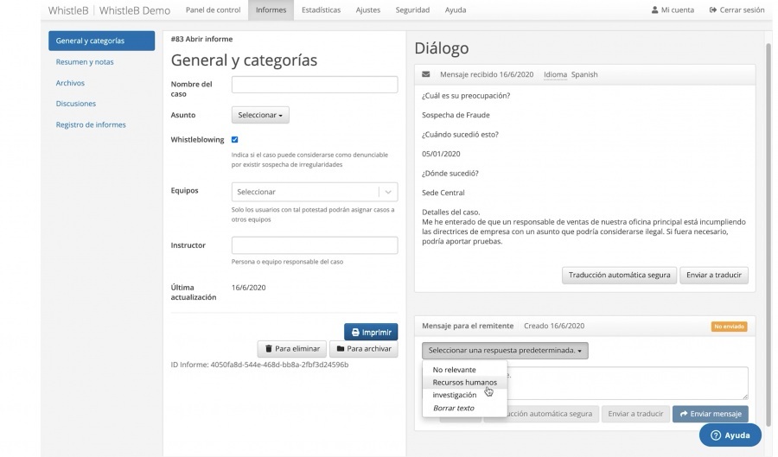Screen dimensions: 778x457
Task: Click the Enviar a traducir button in Diálogo
Action: point(713,275)
